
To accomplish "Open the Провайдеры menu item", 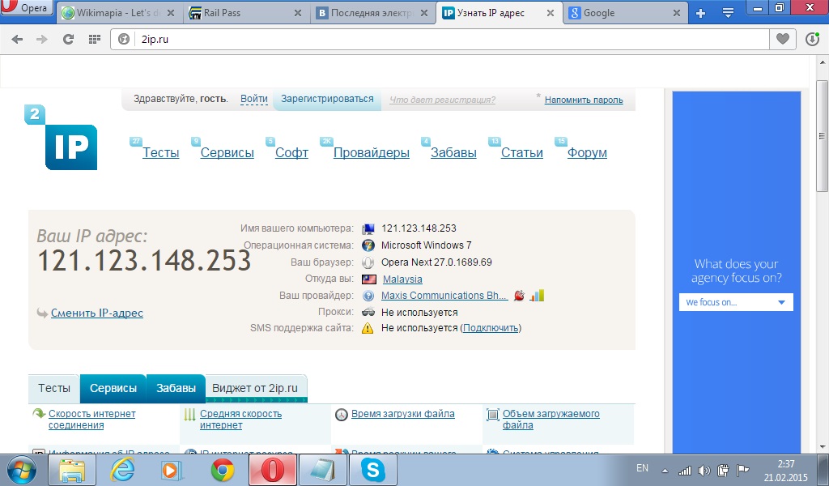I will tap(371, 153).
